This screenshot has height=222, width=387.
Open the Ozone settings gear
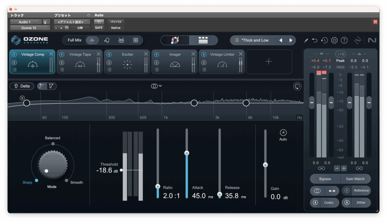tap(334, 40)
